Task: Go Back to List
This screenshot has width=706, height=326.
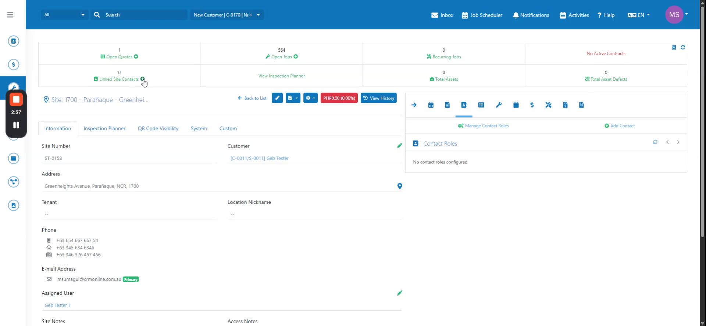Action: [x=252, y=98]
